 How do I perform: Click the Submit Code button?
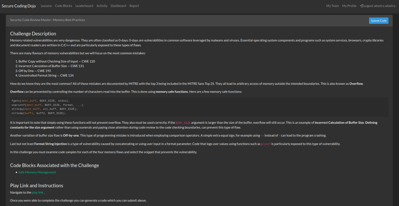coord(379,21)
